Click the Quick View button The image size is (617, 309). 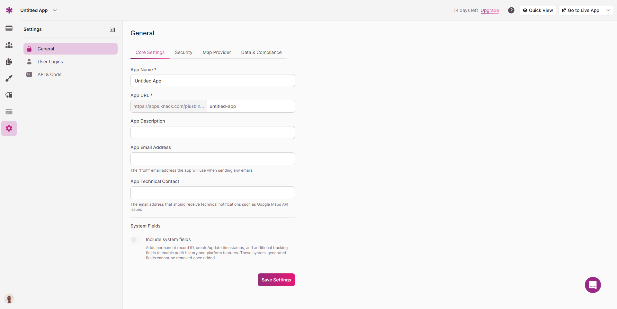(x=538, y=10)
